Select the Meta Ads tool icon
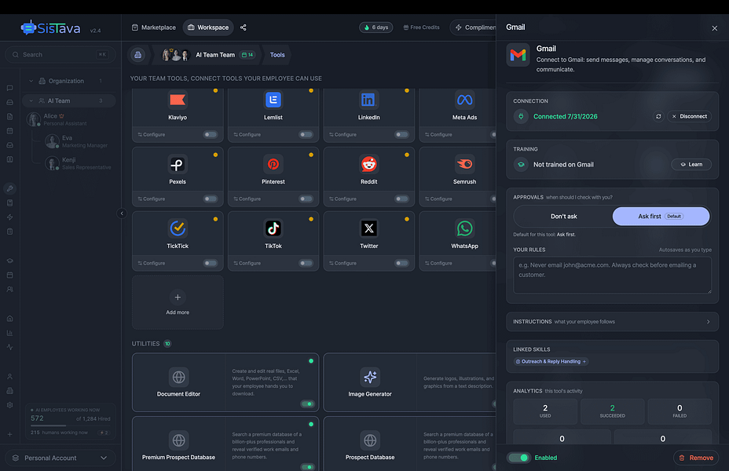729x471 pixels. click(x=464, y=100)
